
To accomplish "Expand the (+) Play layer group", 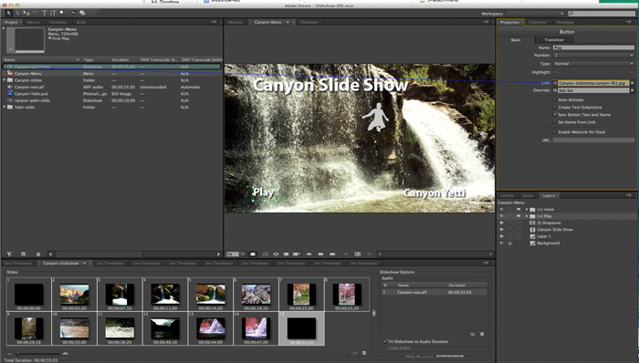I will tap(527, 216).
